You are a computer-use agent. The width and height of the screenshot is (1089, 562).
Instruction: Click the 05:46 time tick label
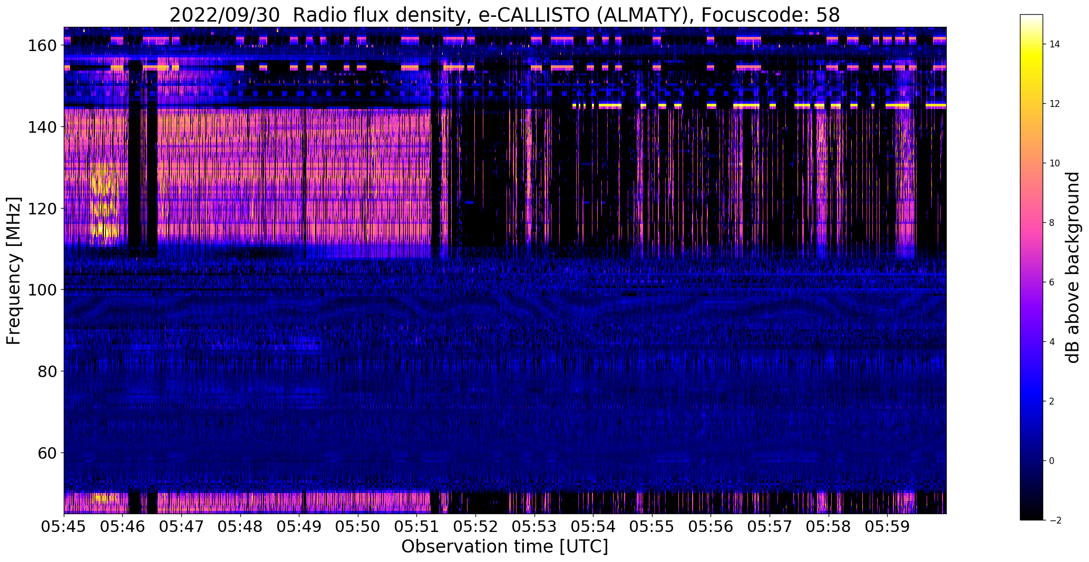coord(123,527)
